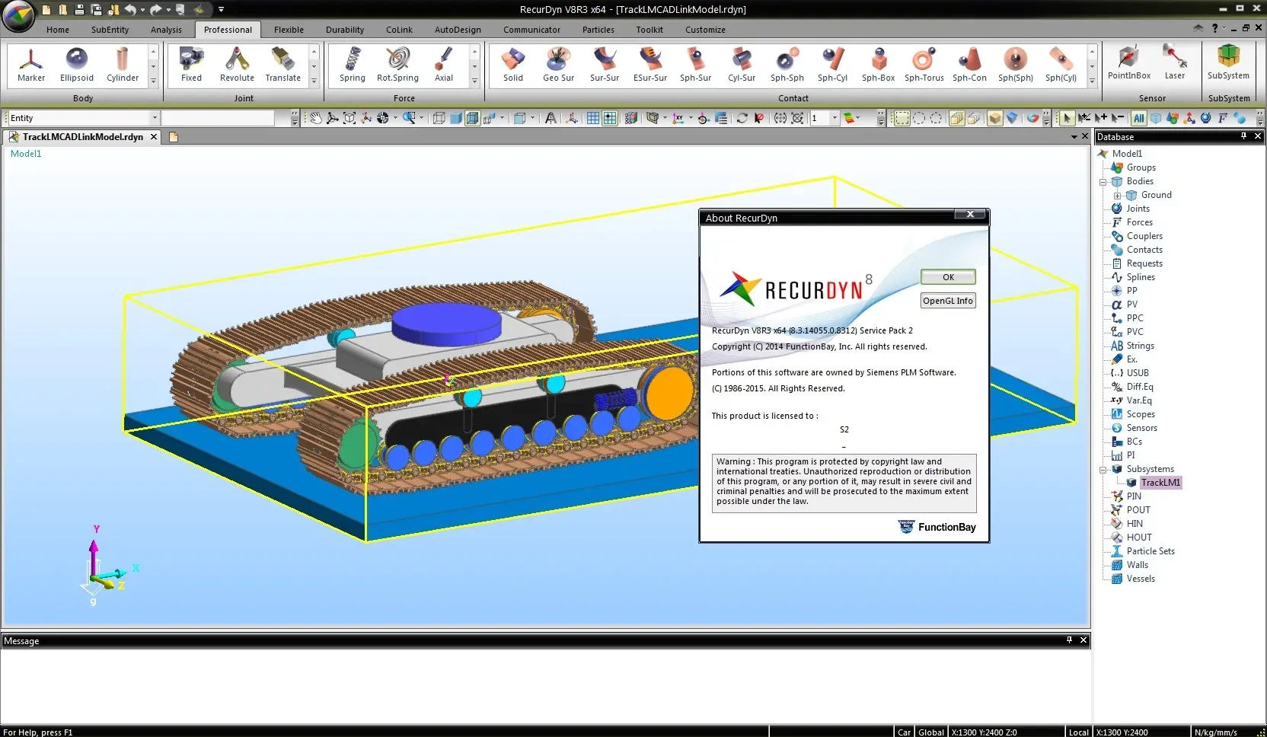Switch to the Analysis ribbon tab
This screenshot has width=1267, height=737.
(x=166, y=30)
